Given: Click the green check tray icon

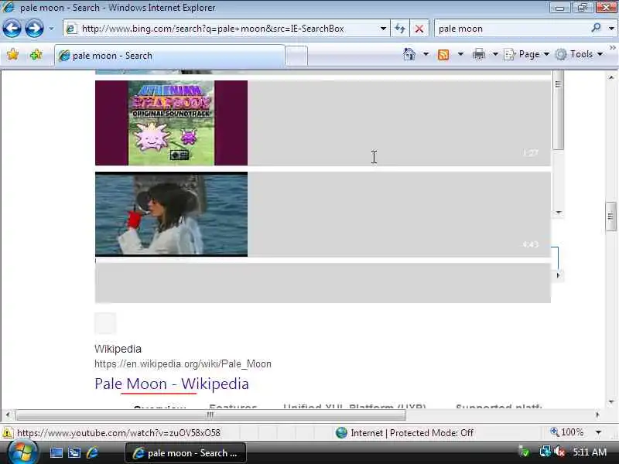Looking at the screenshot, I should [525, 452].
